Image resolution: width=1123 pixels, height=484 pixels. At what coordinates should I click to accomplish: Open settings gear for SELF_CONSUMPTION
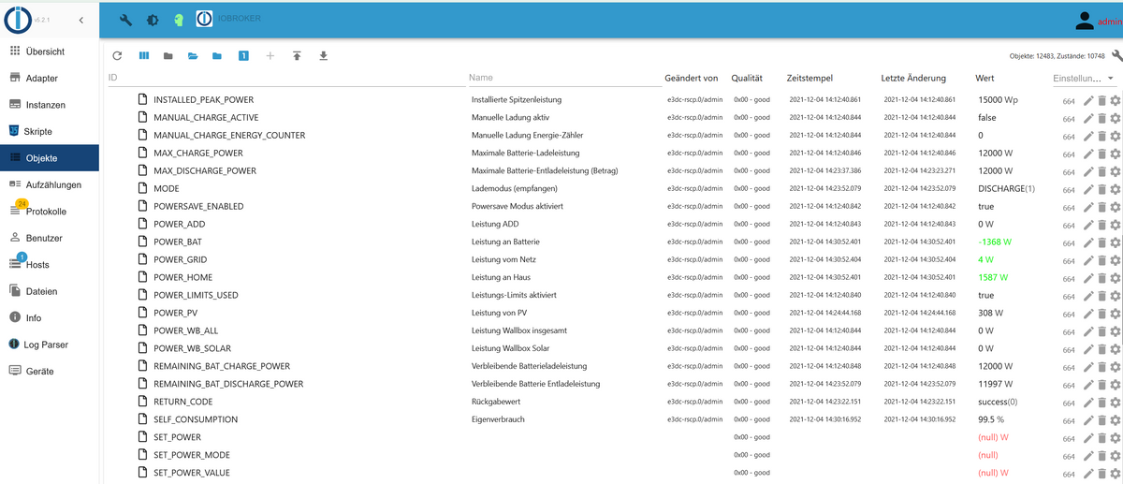point(1115,420)
